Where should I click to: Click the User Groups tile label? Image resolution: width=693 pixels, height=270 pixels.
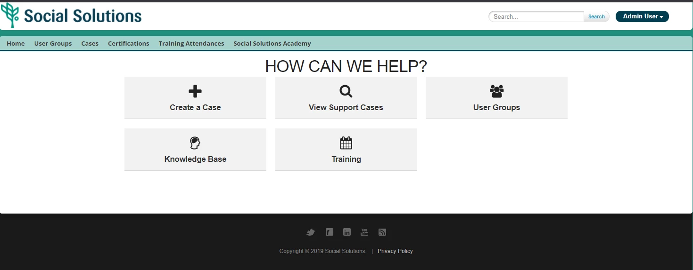tap(496, 107)
